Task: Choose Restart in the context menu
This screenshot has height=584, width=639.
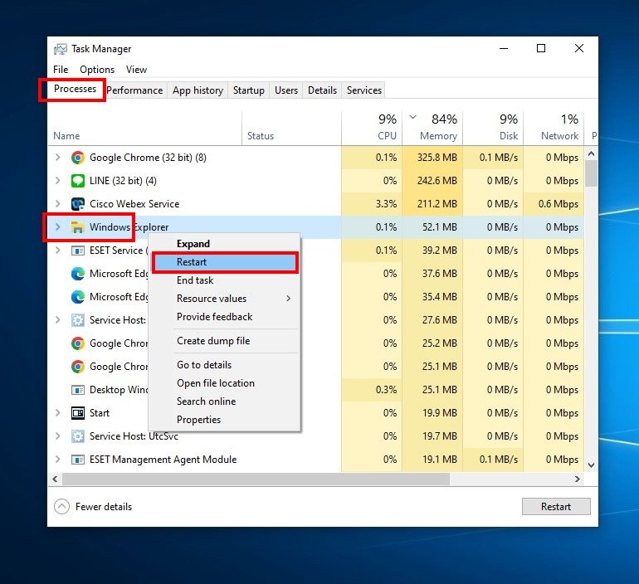Action: (225, 262)
